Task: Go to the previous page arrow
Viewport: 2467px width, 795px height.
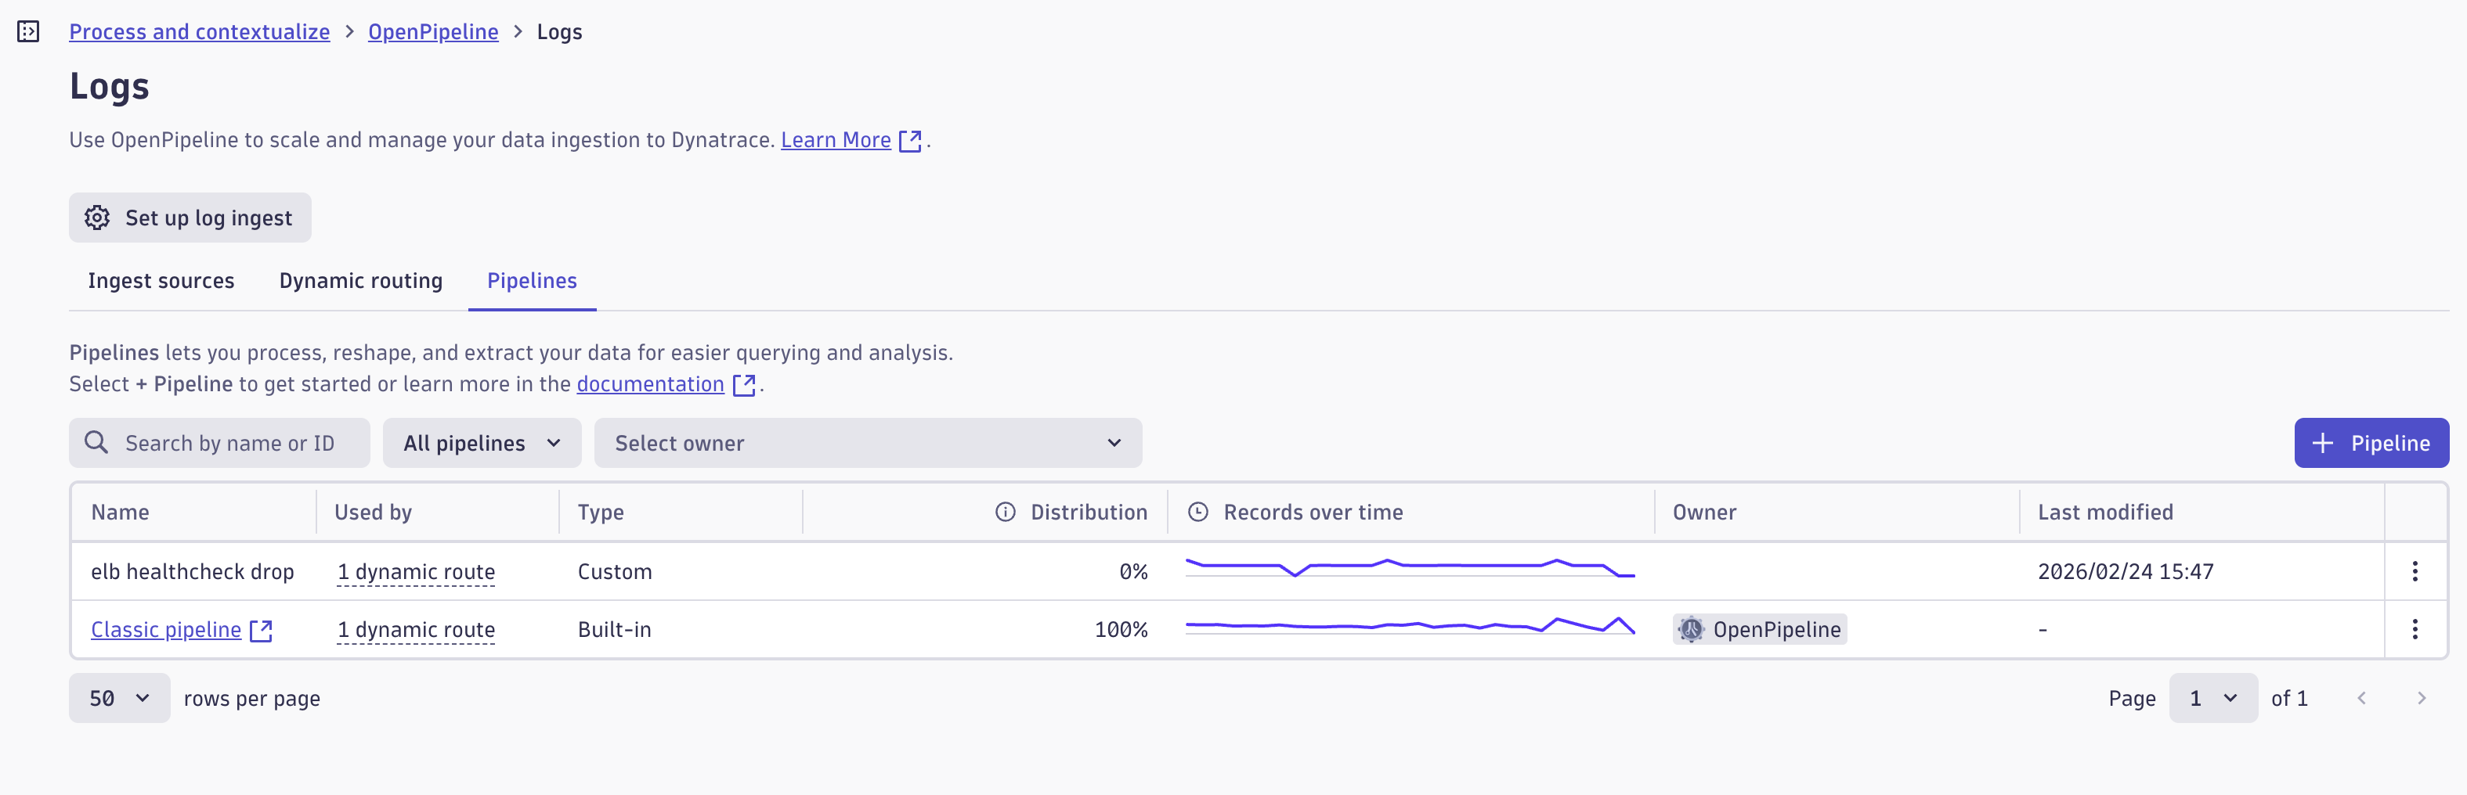Action: tap(2361, 699)
